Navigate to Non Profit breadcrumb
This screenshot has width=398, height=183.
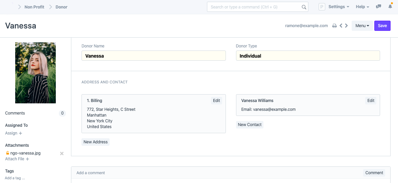coord(34,7)
